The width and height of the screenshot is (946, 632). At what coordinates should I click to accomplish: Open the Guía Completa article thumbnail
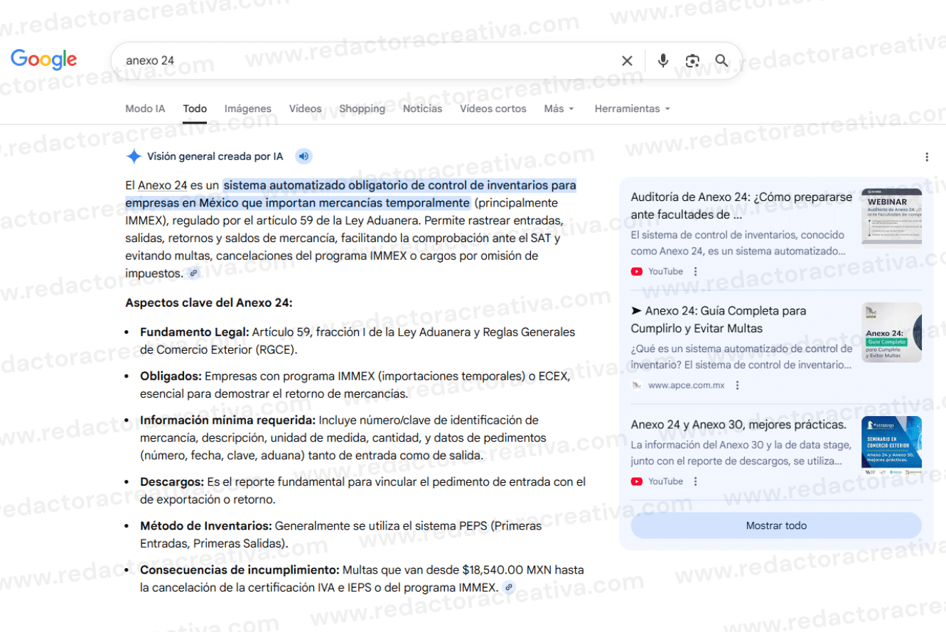[891, 333]
